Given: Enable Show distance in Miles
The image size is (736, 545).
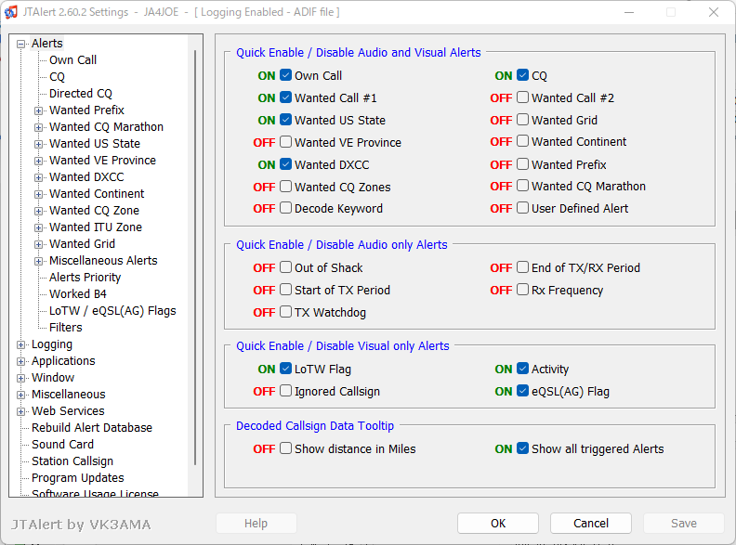Looking at the screenshot, I should pyautogui.click(x=285, y=448).
